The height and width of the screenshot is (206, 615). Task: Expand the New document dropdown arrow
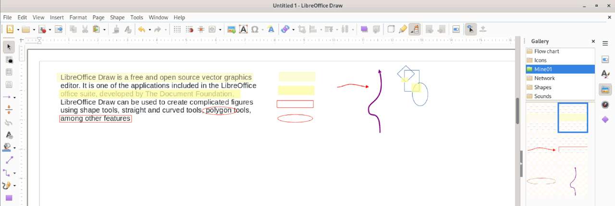point(18,30)
